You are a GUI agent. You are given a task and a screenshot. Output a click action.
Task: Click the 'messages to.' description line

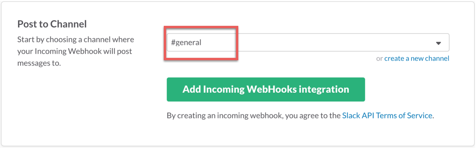click(x=39, y=63)
